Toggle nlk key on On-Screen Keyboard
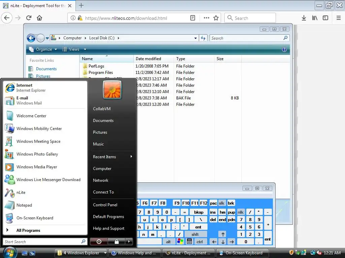This screenshot has height=258, width=345. pyautogui.click(x=241, y=212)
